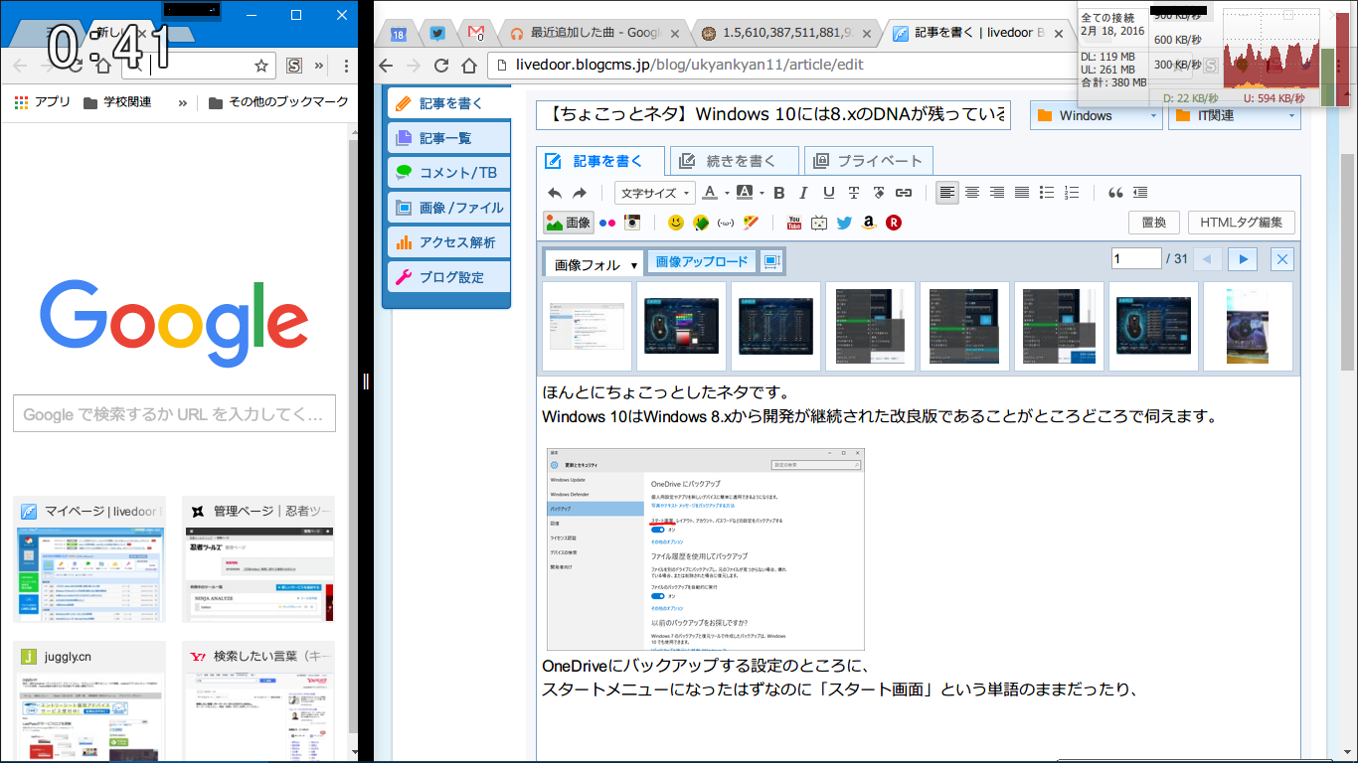Undo the last edit in the editor

(x=555, y=193)
